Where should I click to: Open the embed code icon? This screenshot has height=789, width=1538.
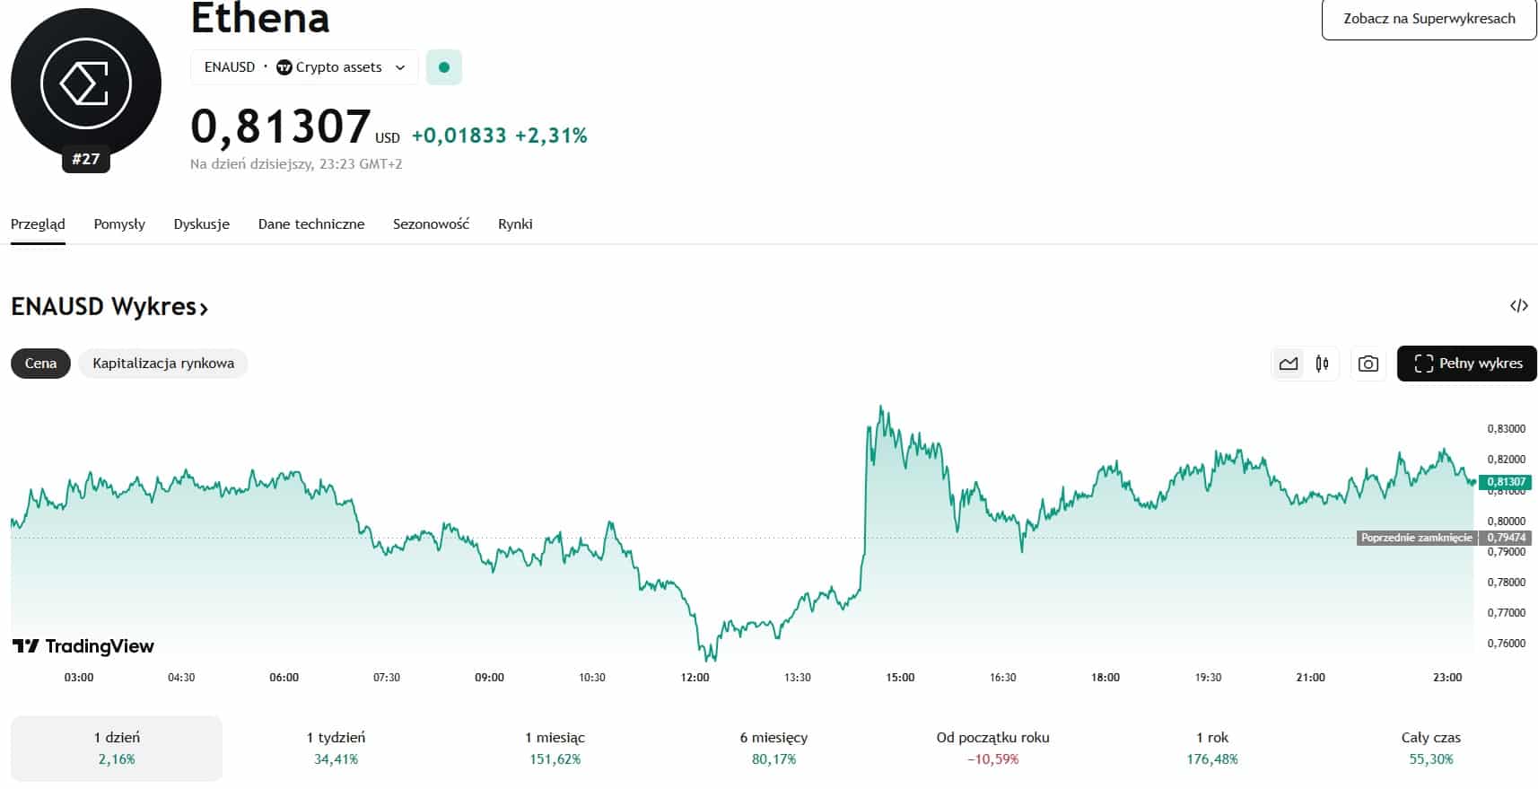(x=1518, y=306)
